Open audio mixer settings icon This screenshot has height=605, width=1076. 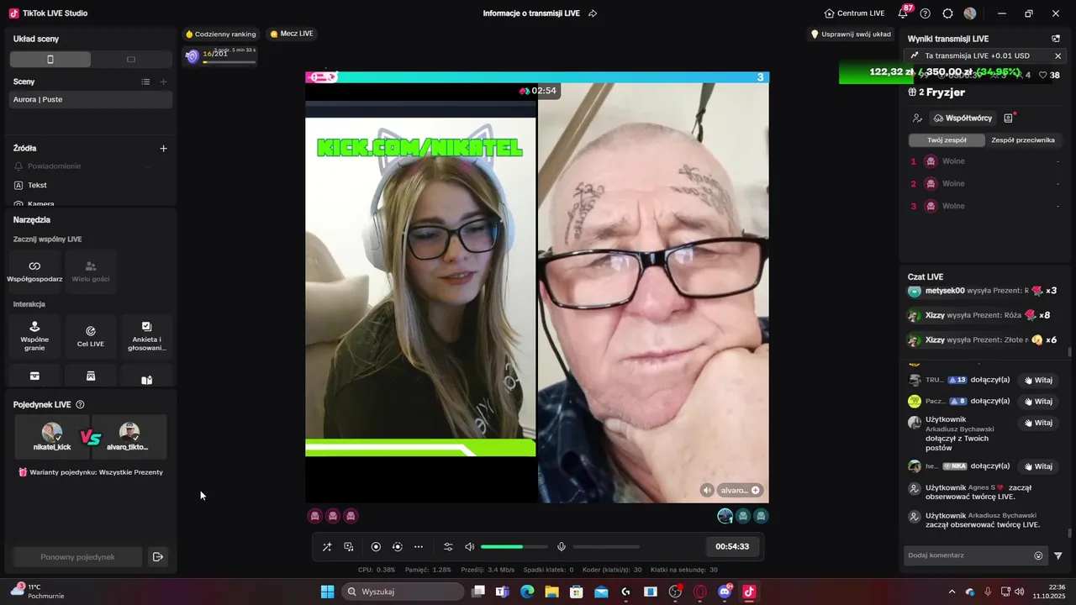click(448, 547)
